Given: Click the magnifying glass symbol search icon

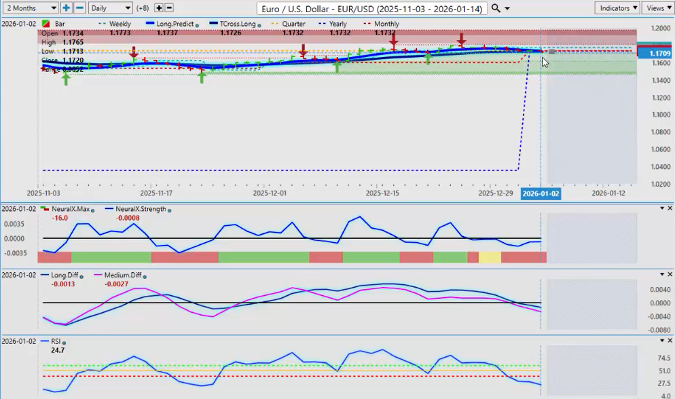Looking at the screenshot, I should [x=496, y=8].
